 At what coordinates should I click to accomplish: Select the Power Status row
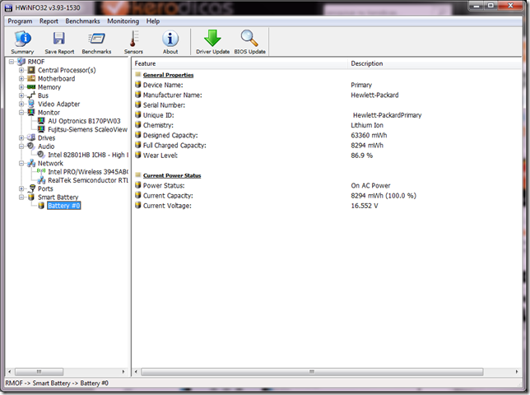click(328, 185)
